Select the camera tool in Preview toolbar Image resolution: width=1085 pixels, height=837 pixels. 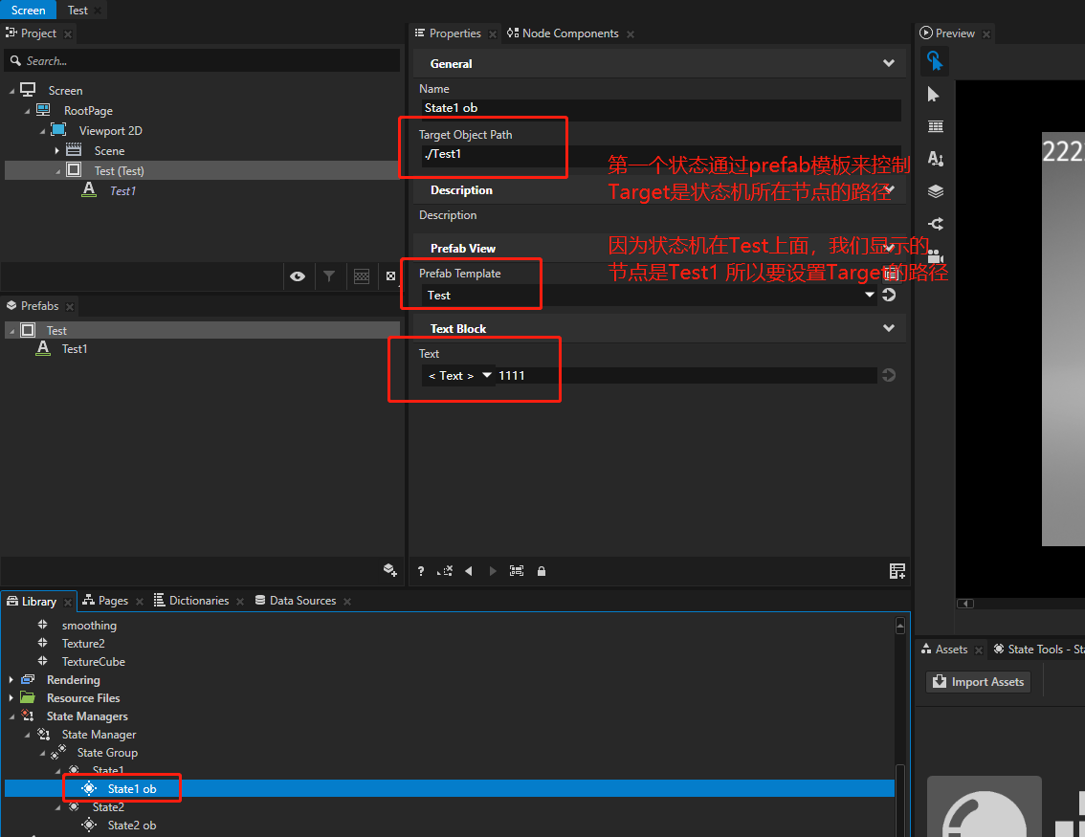(x=936, y=256)
